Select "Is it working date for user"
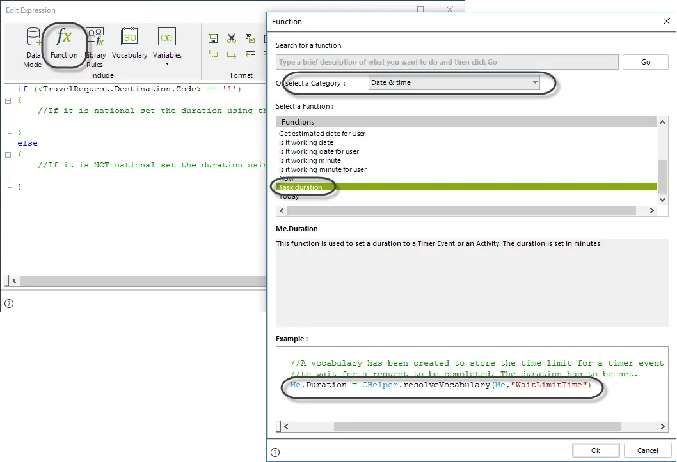677x462 pixels. [319, 151]
